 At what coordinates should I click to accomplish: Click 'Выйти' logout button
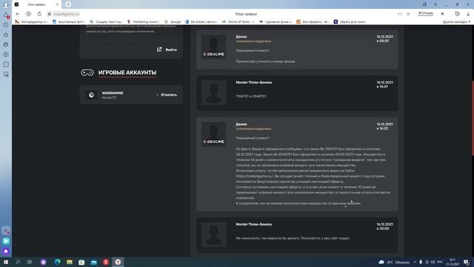171,50
